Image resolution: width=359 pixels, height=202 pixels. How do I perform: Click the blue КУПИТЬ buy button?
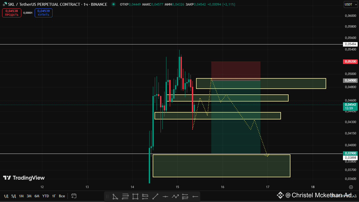[43, 13]
